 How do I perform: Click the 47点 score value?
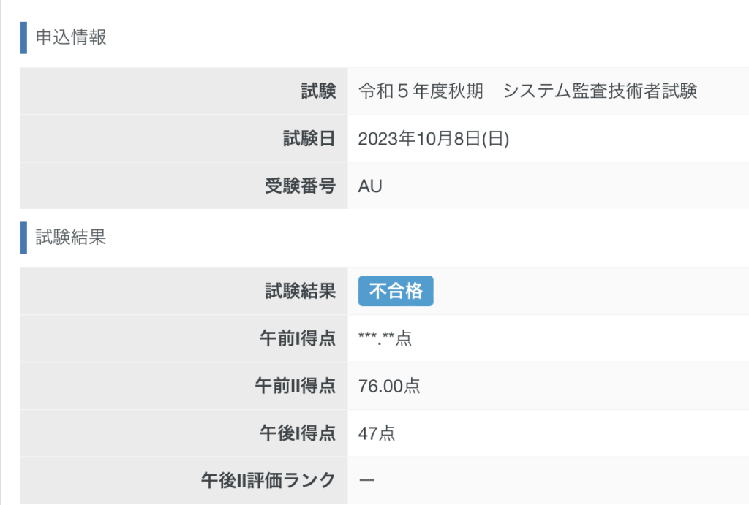point(377,433)
